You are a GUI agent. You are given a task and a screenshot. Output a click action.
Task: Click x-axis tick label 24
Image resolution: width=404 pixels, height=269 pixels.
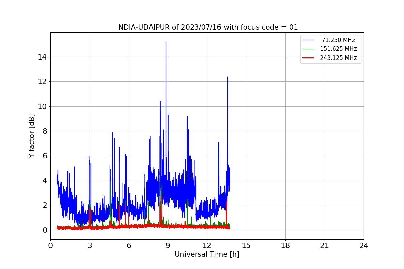pyautogui.click(x=364, y=246)
